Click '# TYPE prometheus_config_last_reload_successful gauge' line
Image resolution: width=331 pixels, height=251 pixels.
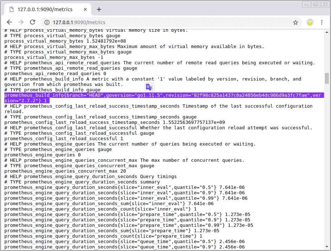click(x=79, y=133)
